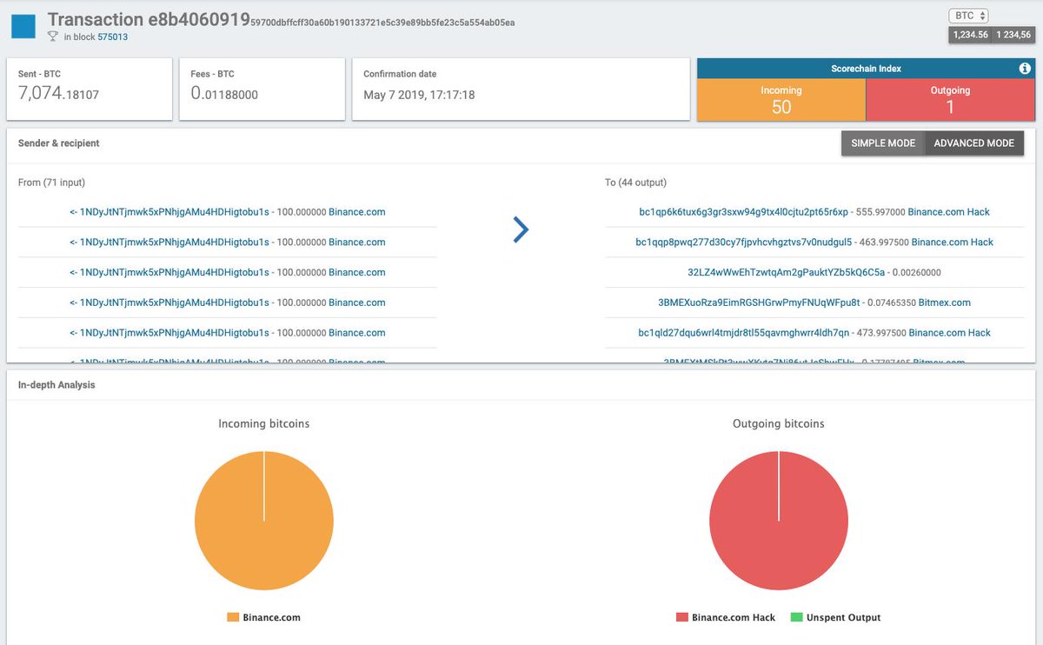The height and width of the screenshot is (645, 1043).
Task: Toggle Binance.com Hack legend entry
Action: click(x=726, y=618)
